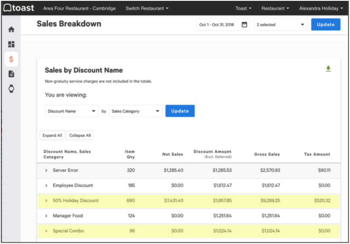Click the Toast logo
The image size is (350, 244).
19,8
